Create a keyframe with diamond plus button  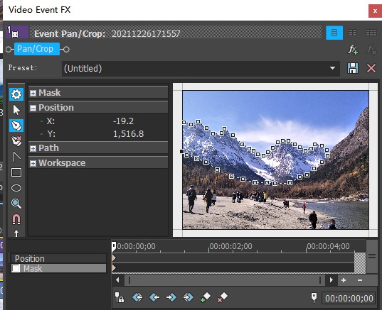coord(206,297)
